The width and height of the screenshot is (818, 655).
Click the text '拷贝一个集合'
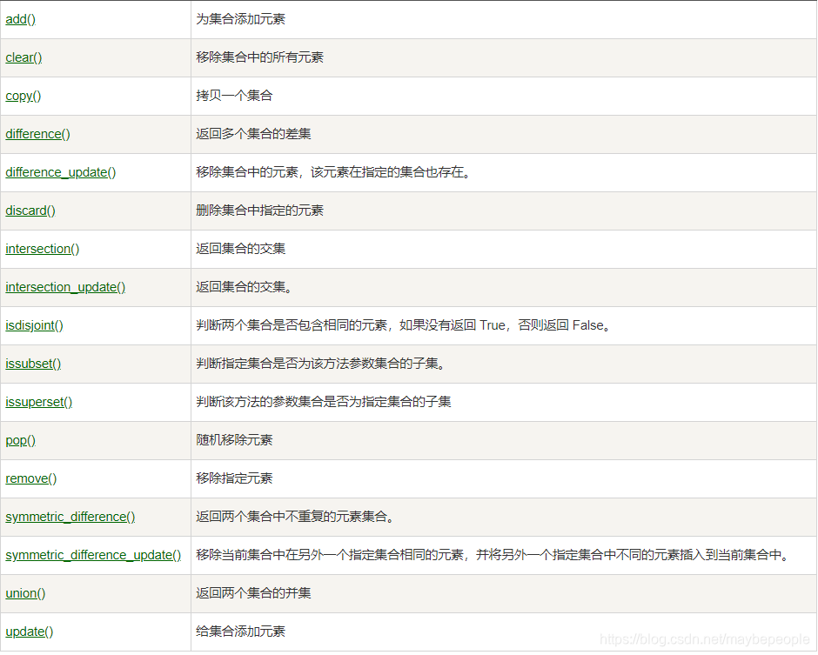pos(234,96)
